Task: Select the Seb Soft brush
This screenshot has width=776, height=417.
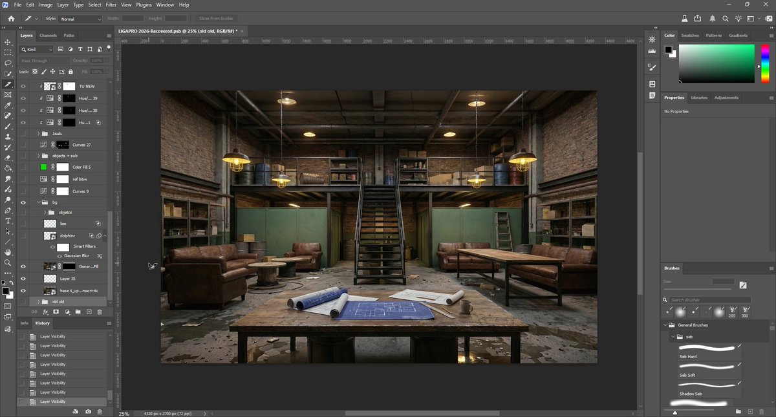Action: 709,370
